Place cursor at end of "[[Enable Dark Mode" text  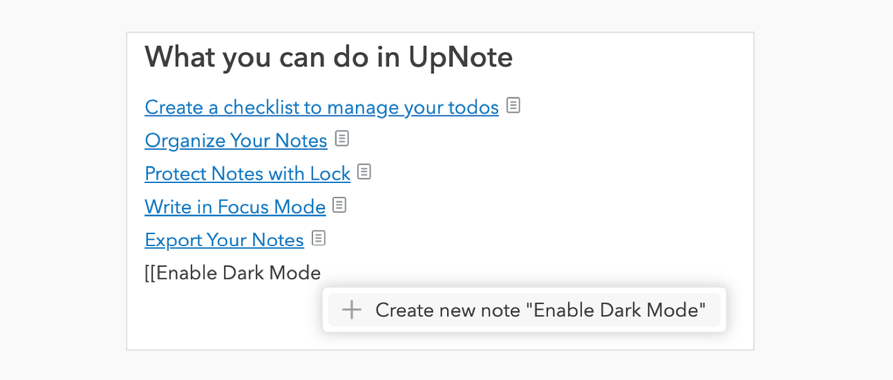click(321, 274)
